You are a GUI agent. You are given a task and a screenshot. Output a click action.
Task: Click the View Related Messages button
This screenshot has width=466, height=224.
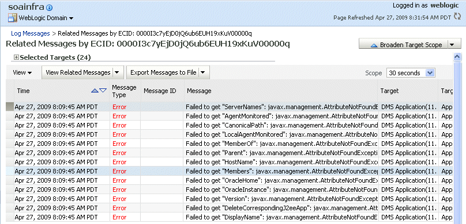[x=78, y=72]
